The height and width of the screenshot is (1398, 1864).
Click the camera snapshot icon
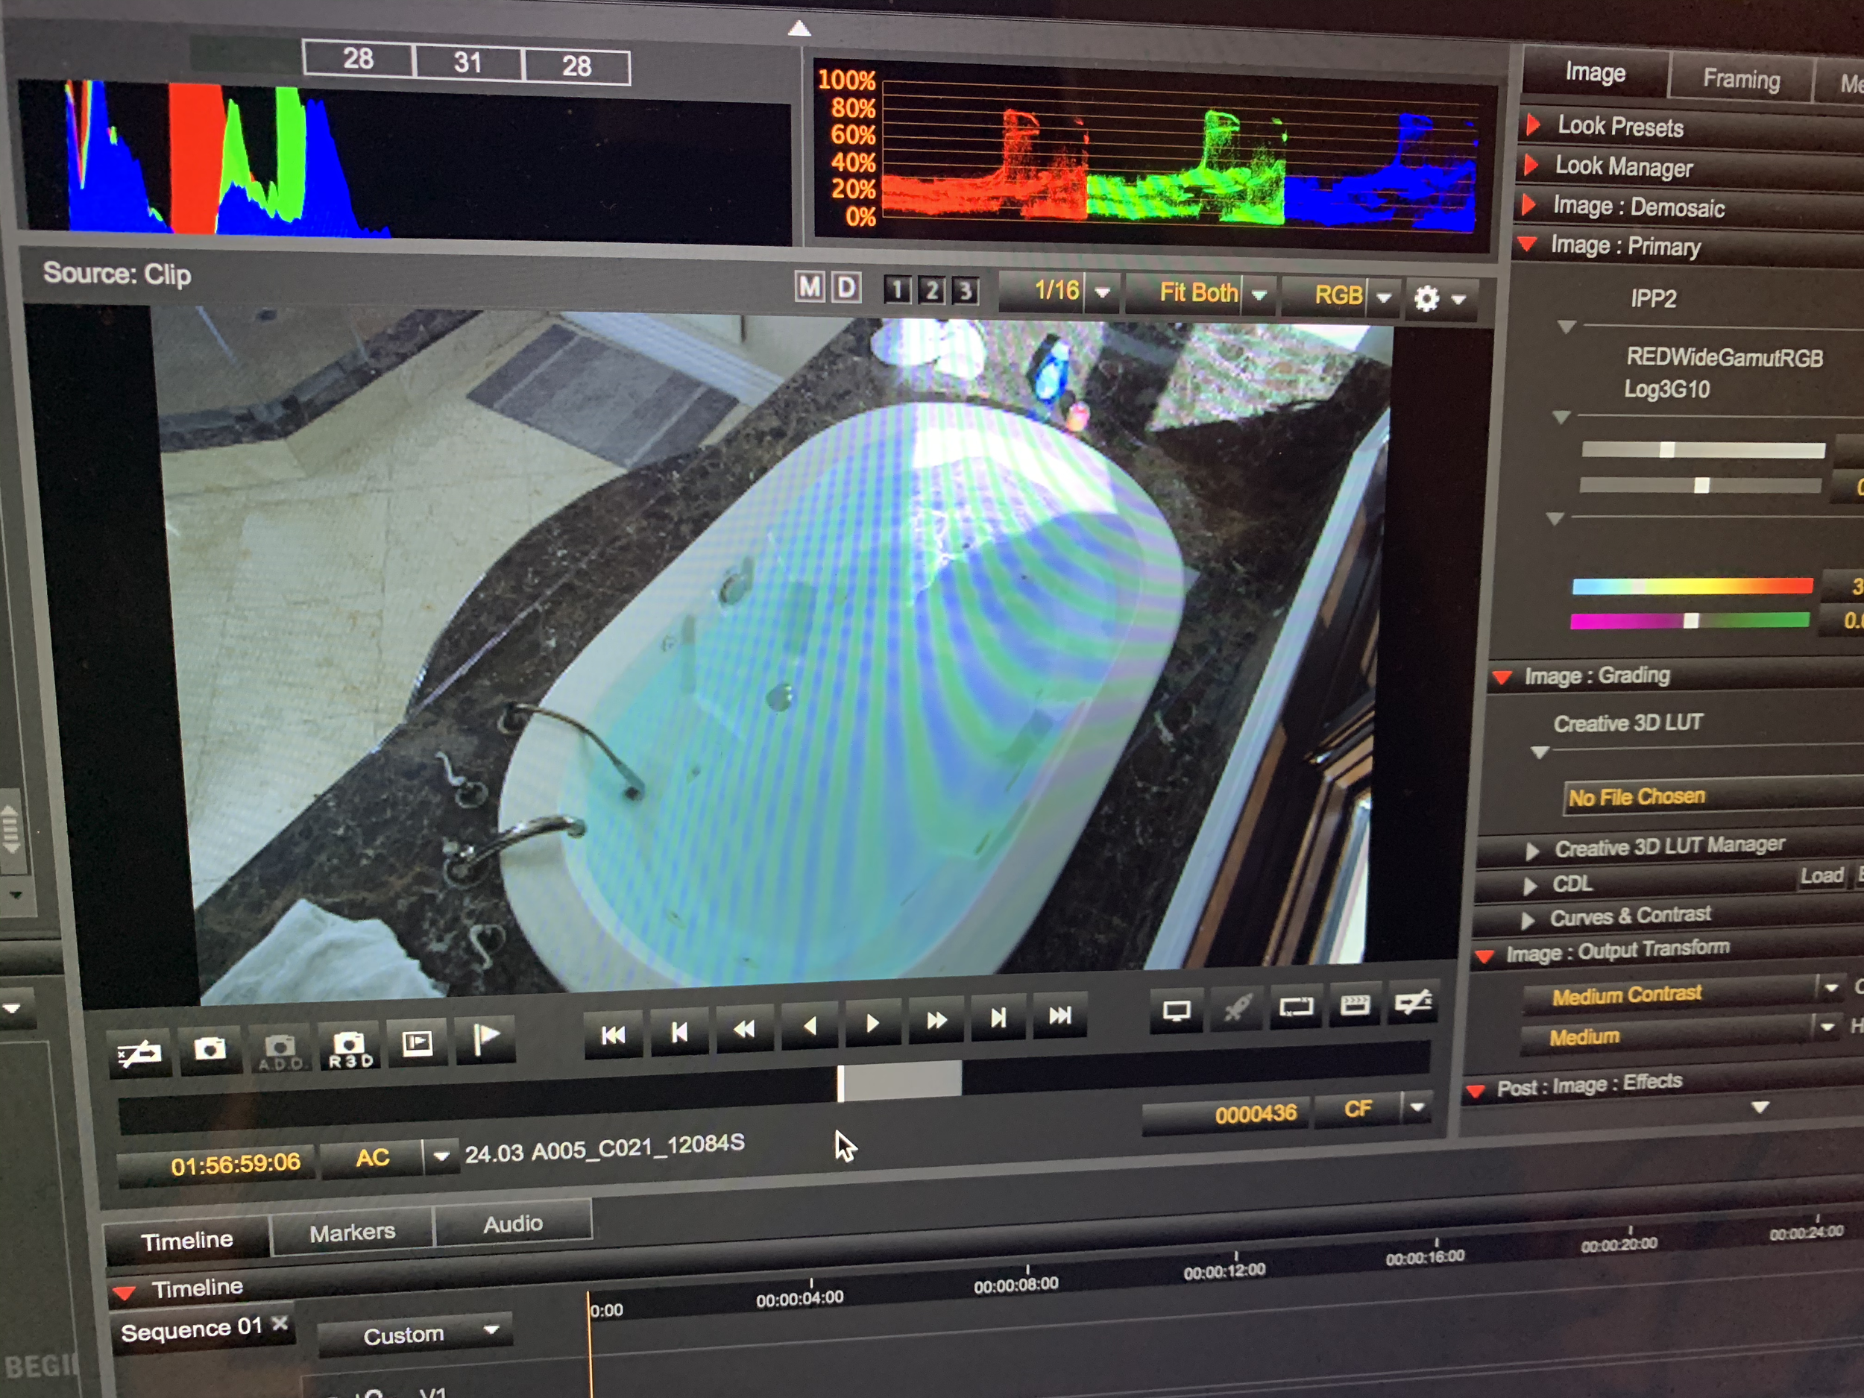(x=210, y=1049)
